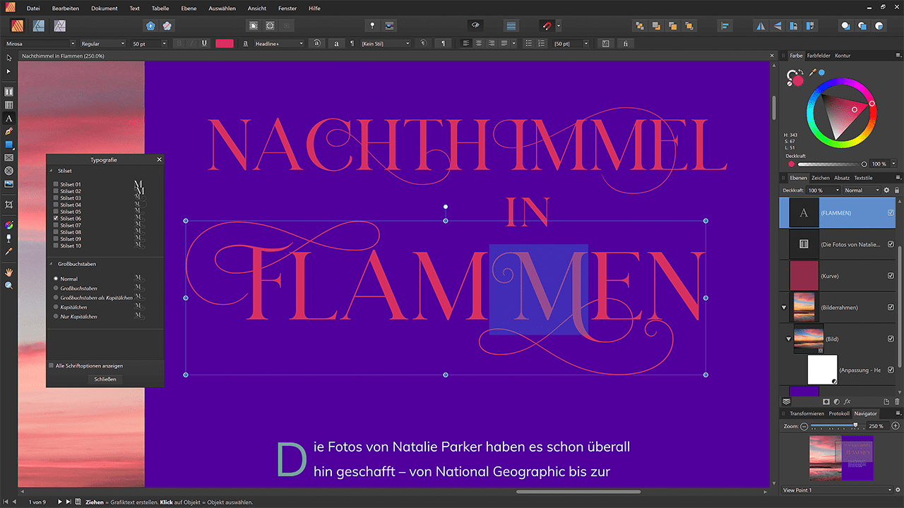Toggle underline text formatting
Image resolution: width=904 pixels, height=508 pixels.
(x=204, y=43)
